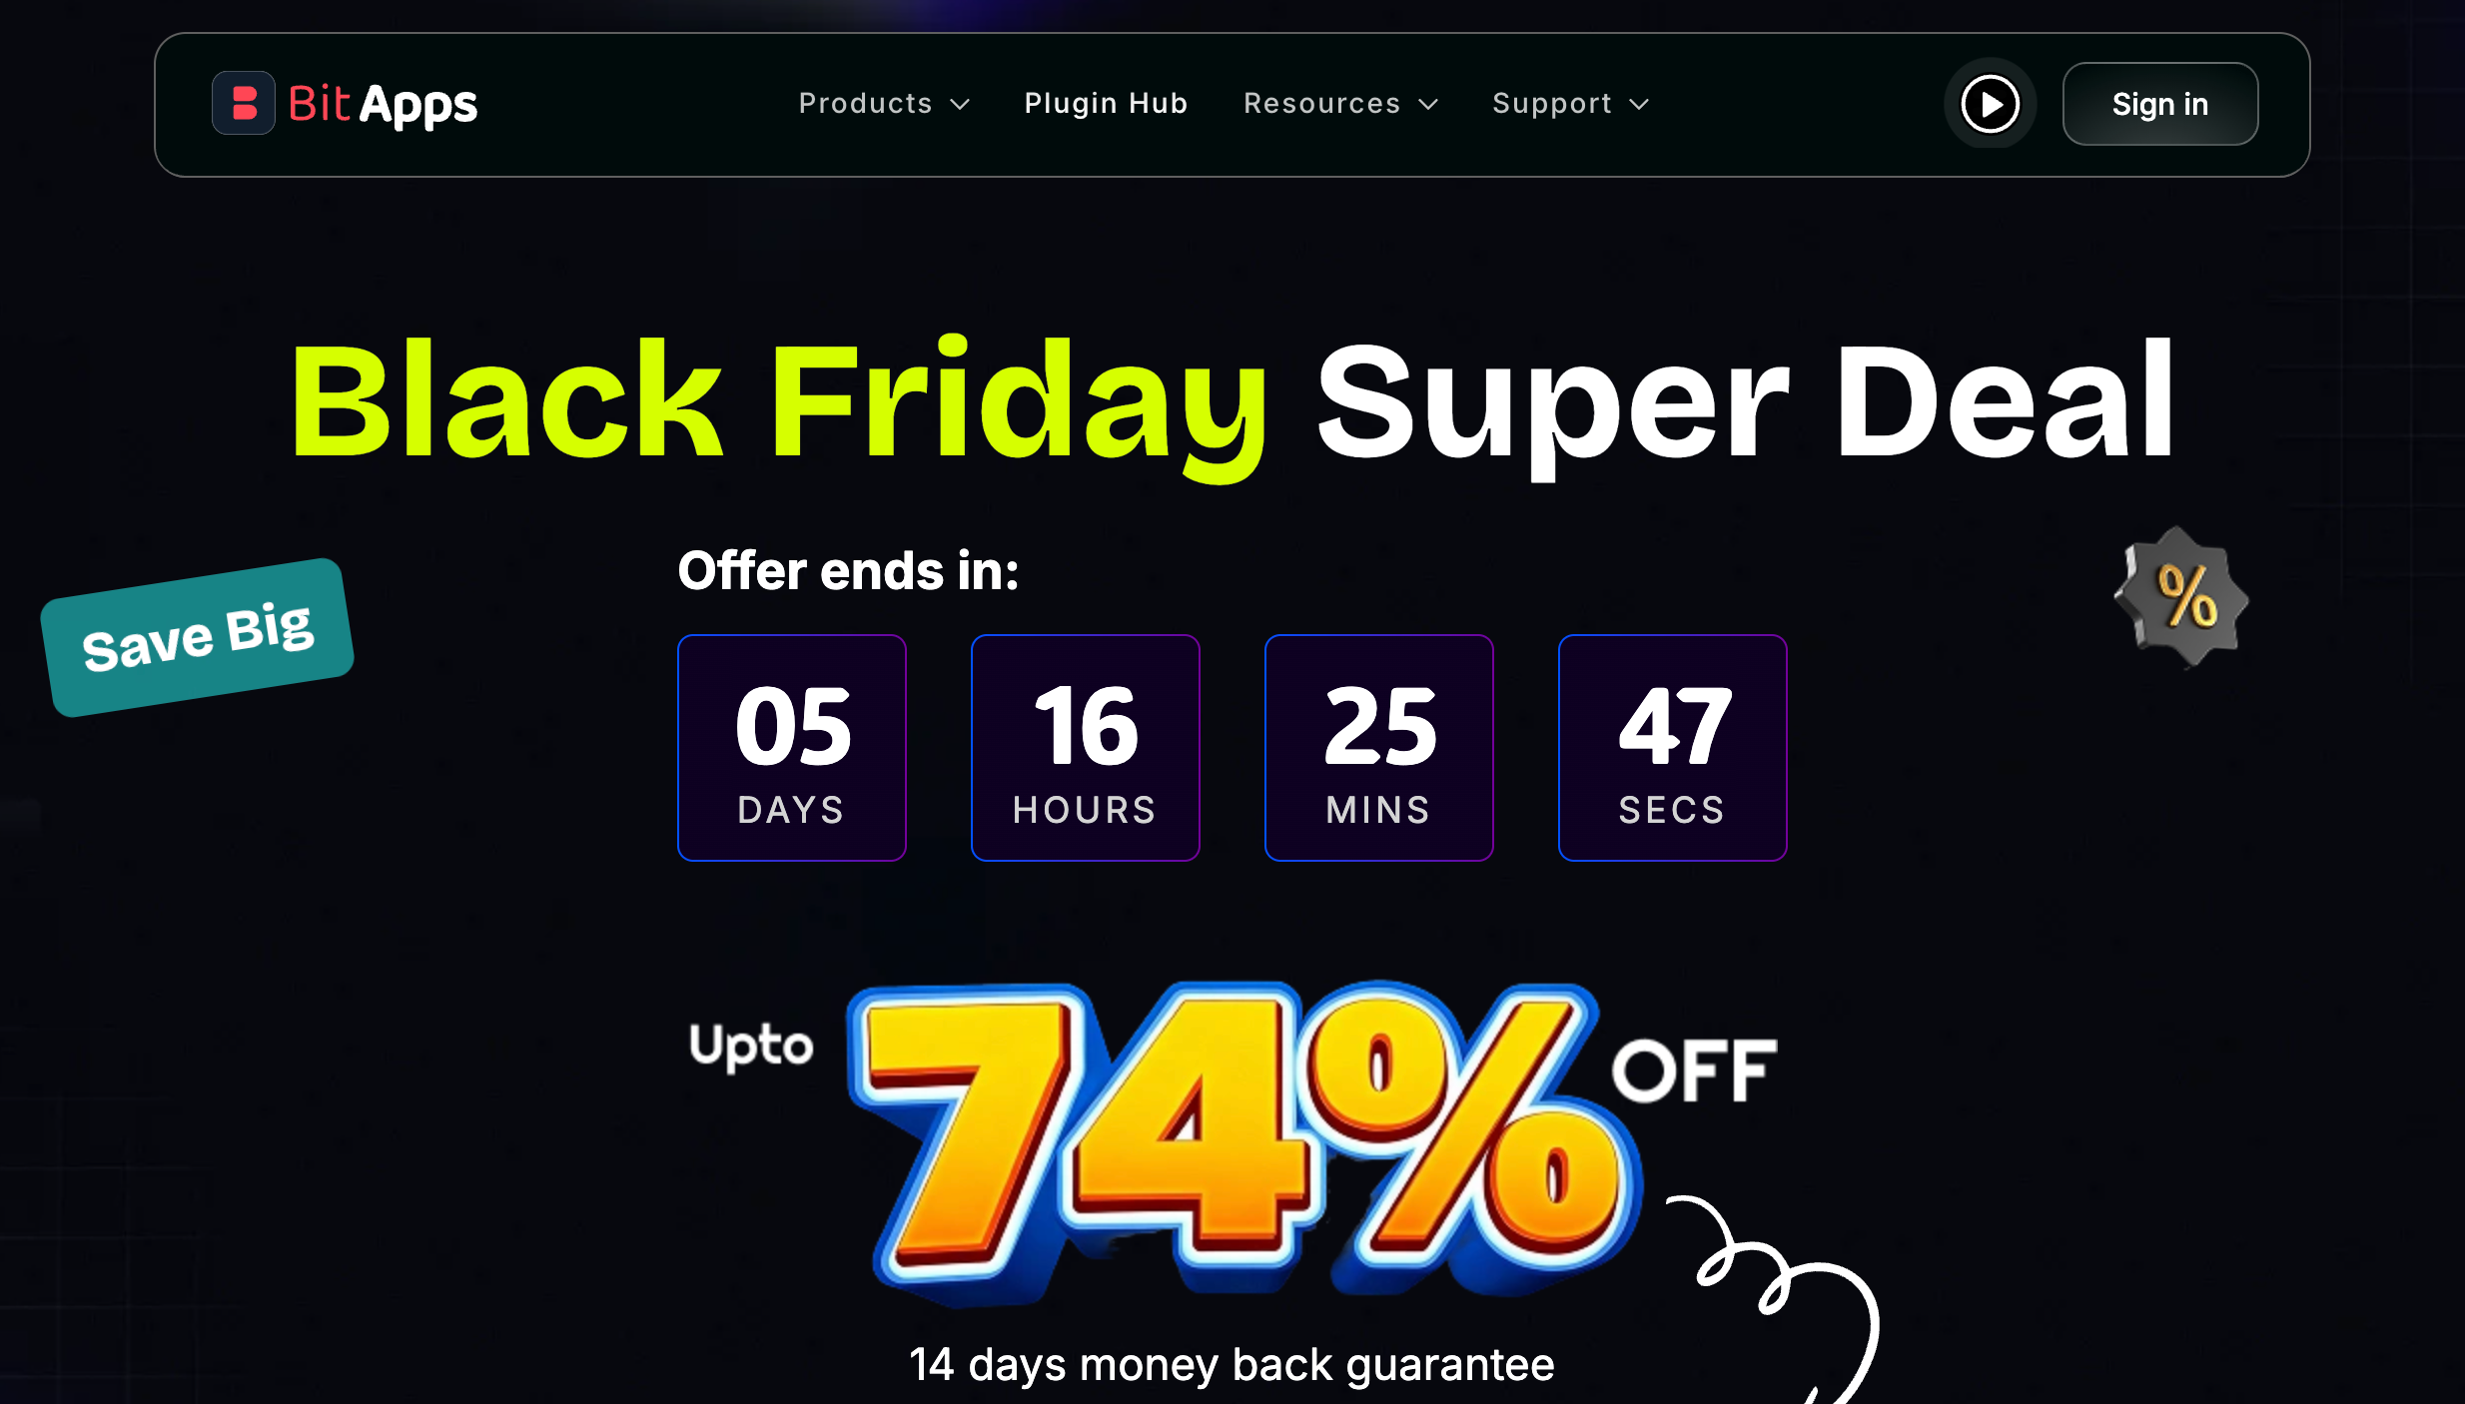Select Plugin Hub in the navigation
This screenshot has height=1404, width=2465.
pos(1106,103)
